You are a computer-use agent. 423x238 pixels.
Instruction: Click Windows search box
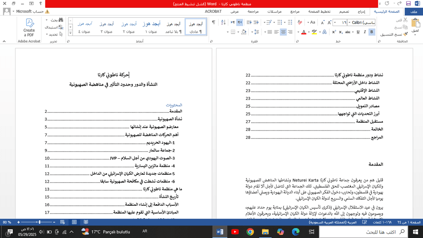[363, 232]
